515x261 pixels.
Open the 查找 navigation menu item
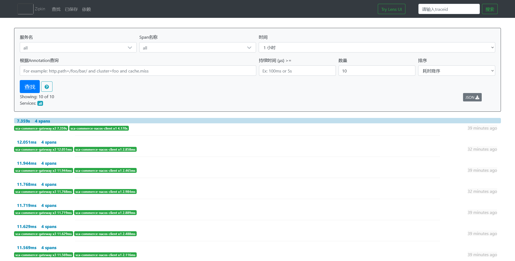tap(56, 9)
